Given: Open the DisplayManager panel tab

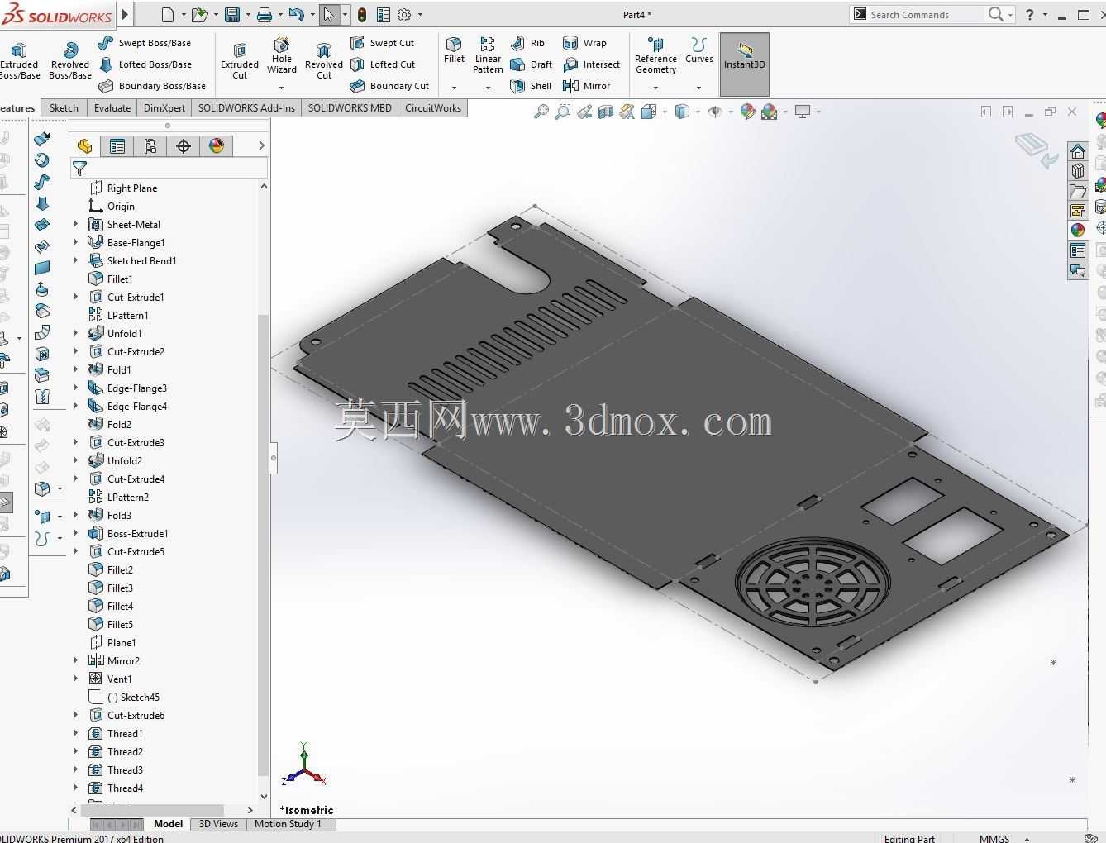Looking at the screenshot, I should (x=217, y=146).
